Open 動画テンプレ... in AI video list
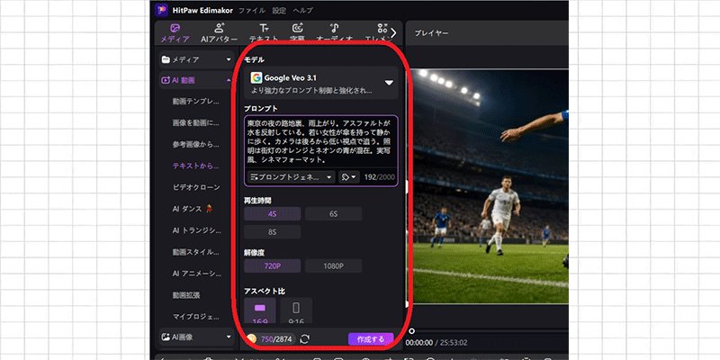The height and width of the screenshot is (360, 720). pyautogui.click(x=196, y=101)
